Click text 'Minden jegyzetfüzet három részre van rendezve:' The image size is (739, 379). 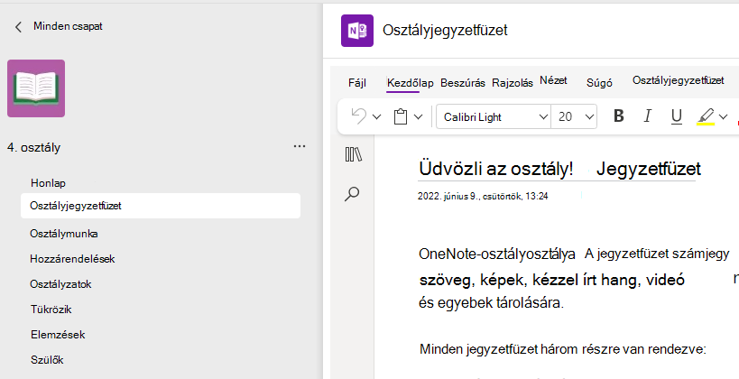pos(563,349)
